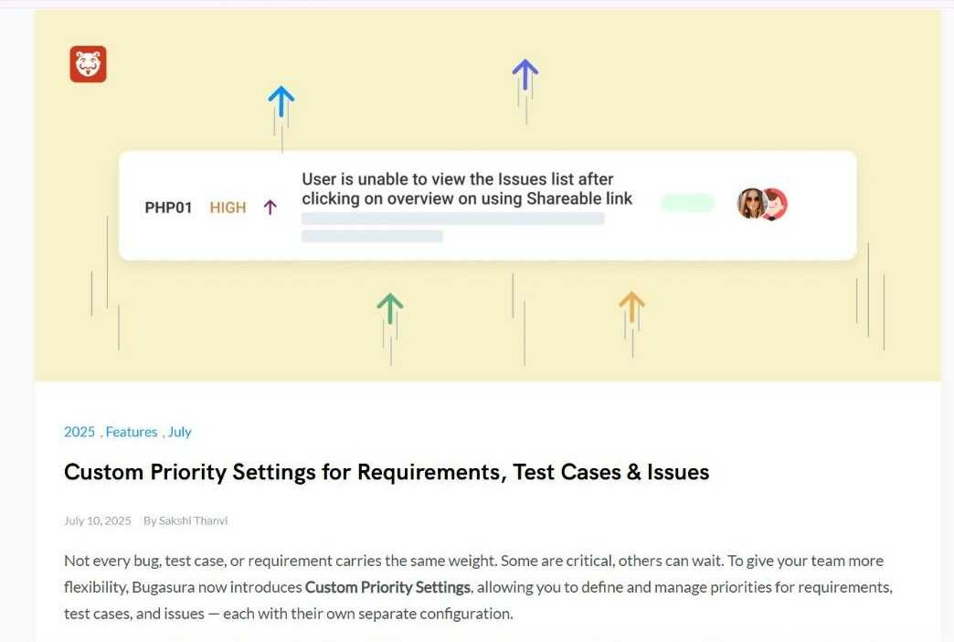Click the PHP01 issue ID

tap(168, 208)
